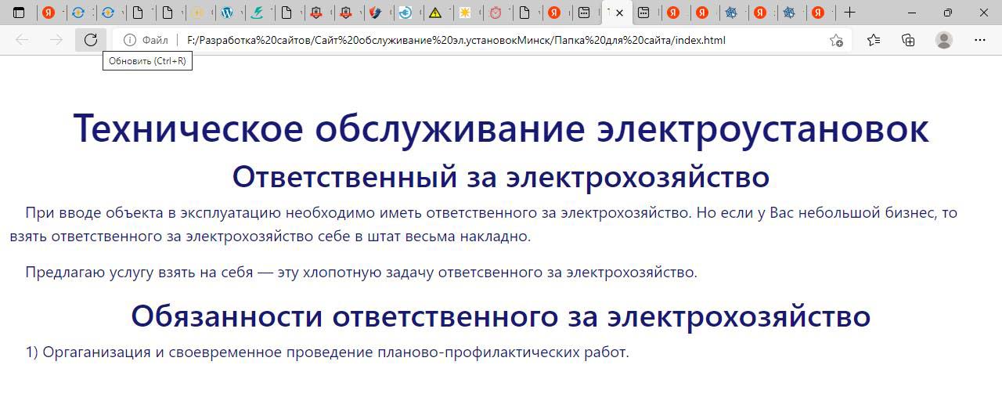Open Settings and more three-dot menu
The width and height of the screenshot is (1002, 401).
pyautogui.click(x=980, y=40)
